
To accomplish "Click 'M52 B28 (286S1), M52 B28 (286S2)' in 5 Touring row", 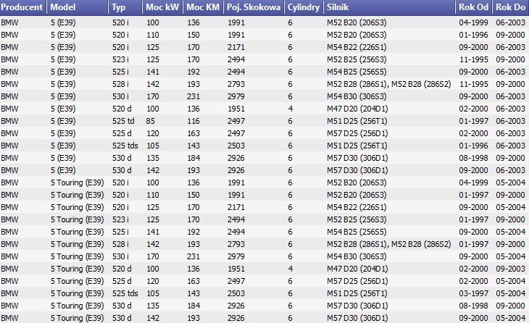I will coord(388,244).
